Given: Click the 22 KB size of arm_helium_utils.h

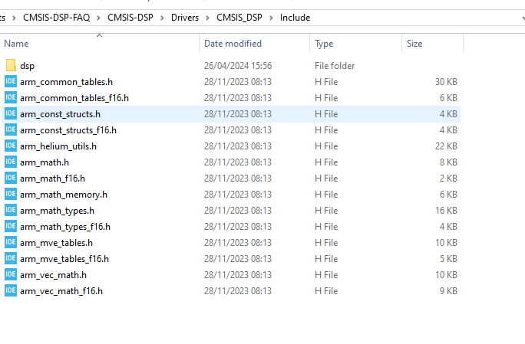Looking at the screenshot, I should tap(446, 146).
